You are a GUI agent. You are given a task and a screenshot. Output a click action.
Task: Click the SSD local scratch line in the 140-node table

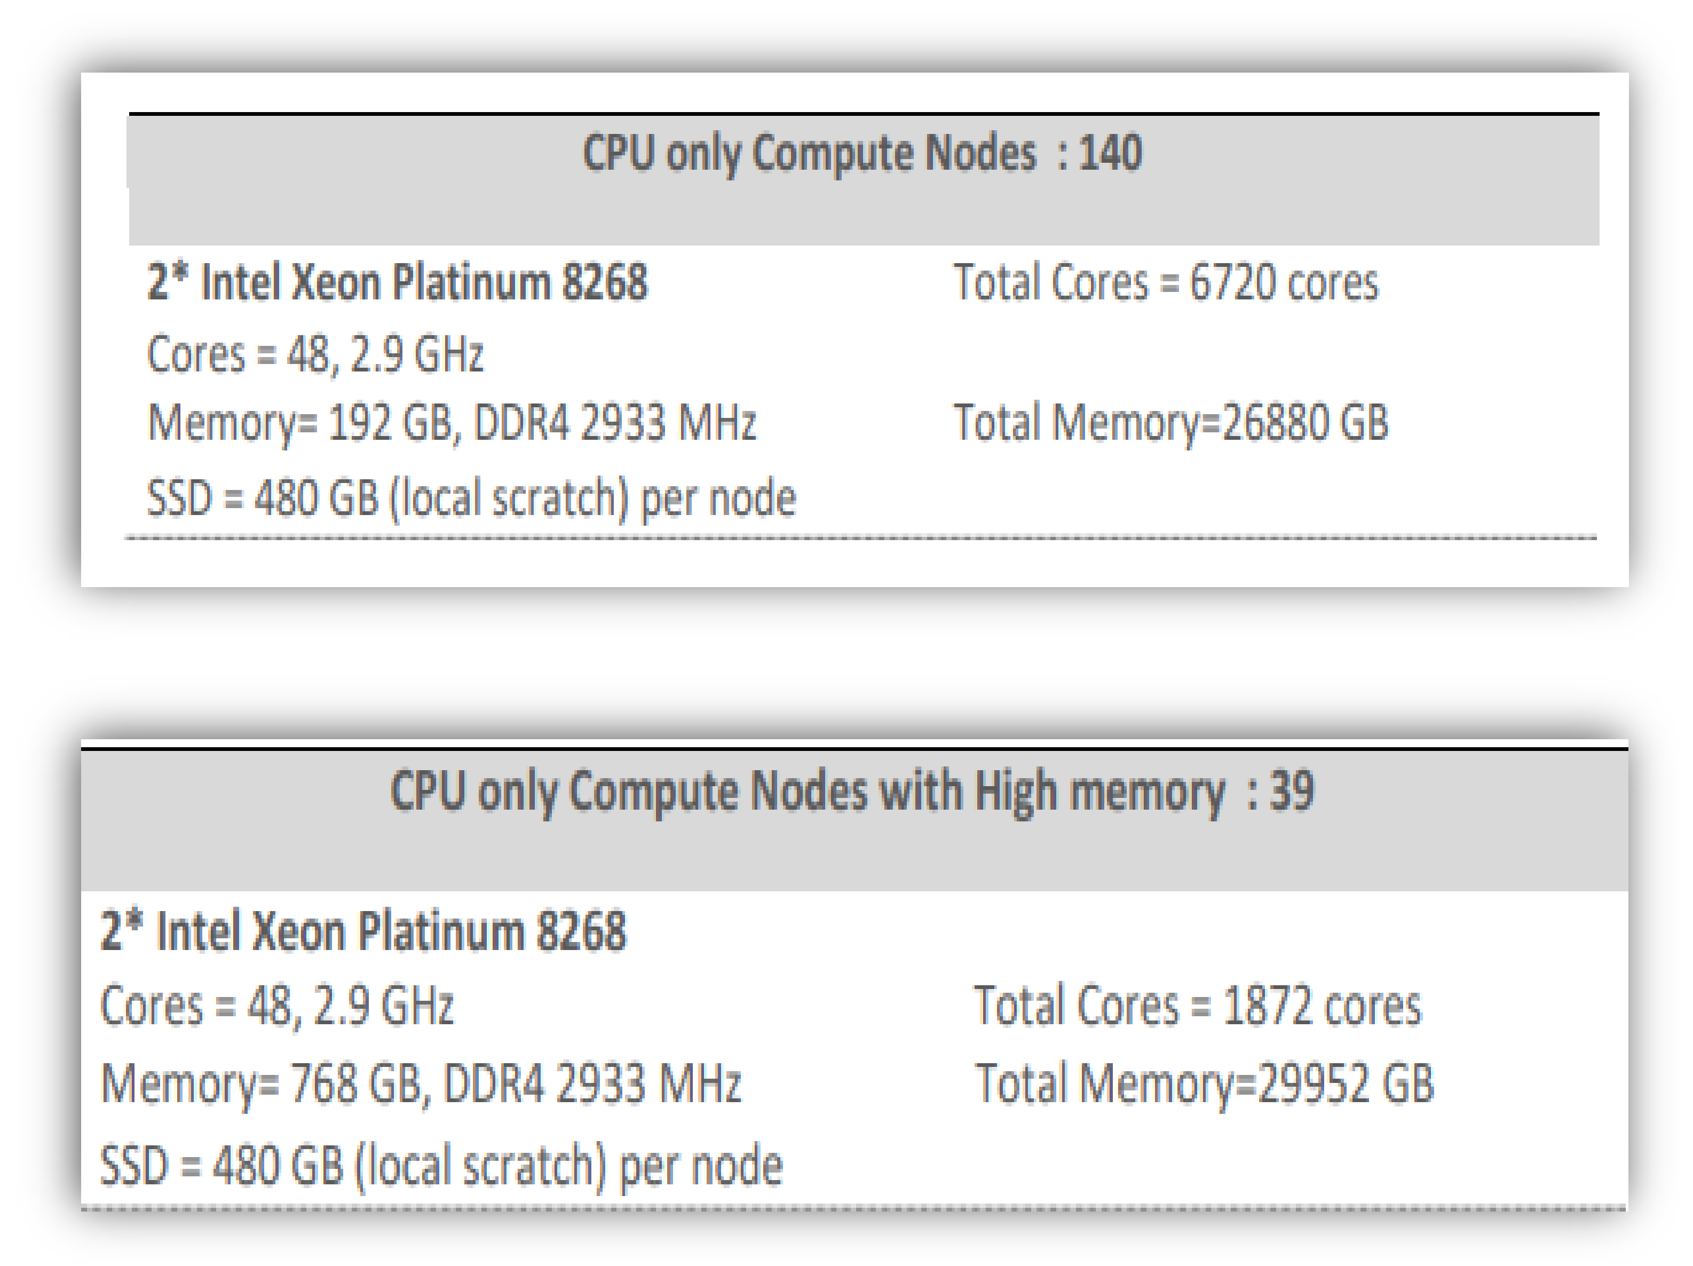point(471,499)
